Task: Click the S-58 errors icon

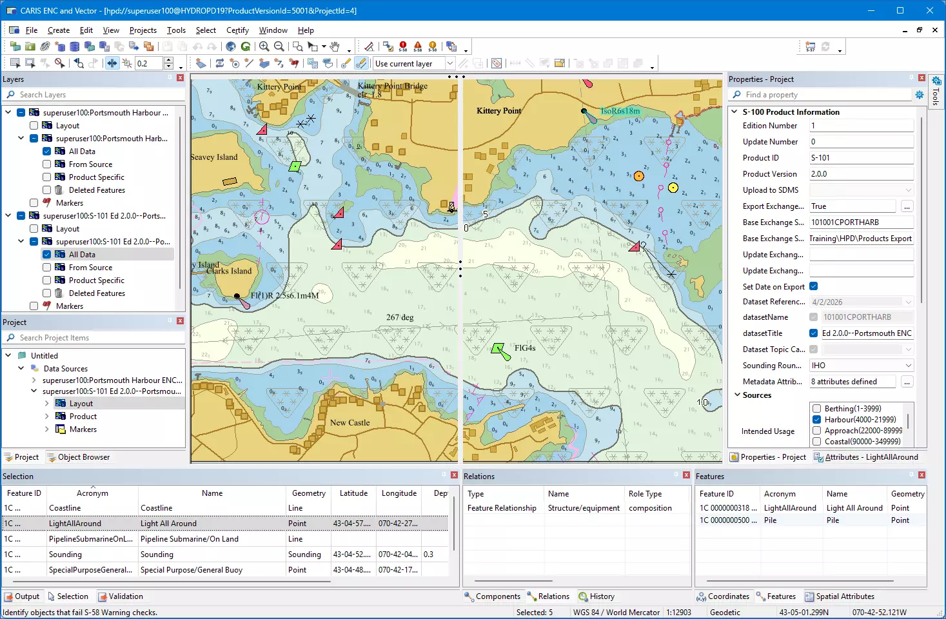Action: [x=402, y=46]
